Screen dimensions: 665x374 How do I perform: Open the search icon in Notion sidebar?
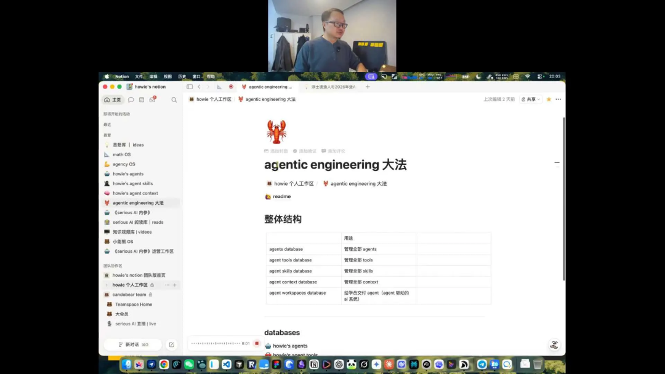pyautogui.click(x=174, y=100)
